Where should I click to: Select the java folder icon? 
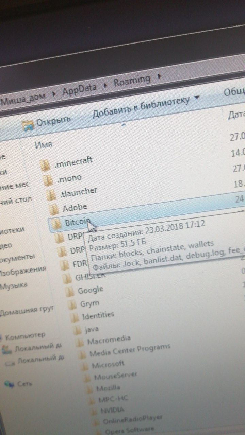[x=78, y=330]
